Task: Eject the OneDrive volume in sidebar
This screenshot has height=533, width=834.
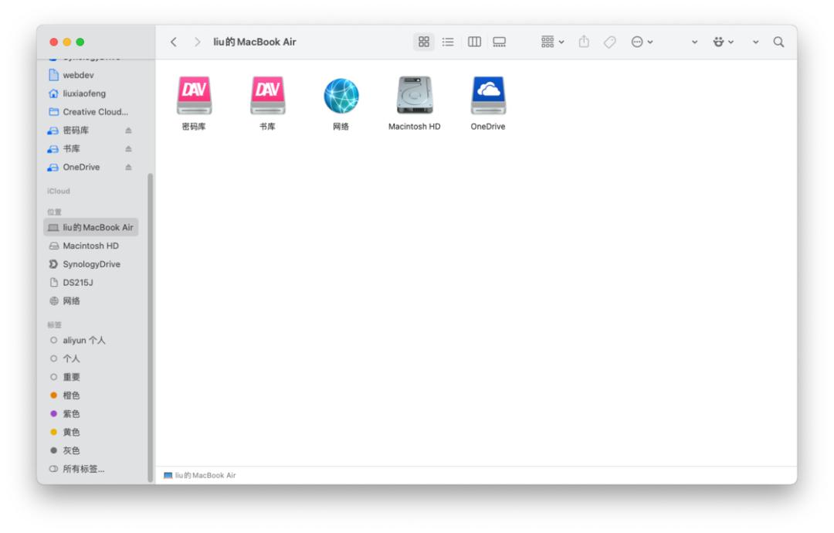Action: [128, 167]
